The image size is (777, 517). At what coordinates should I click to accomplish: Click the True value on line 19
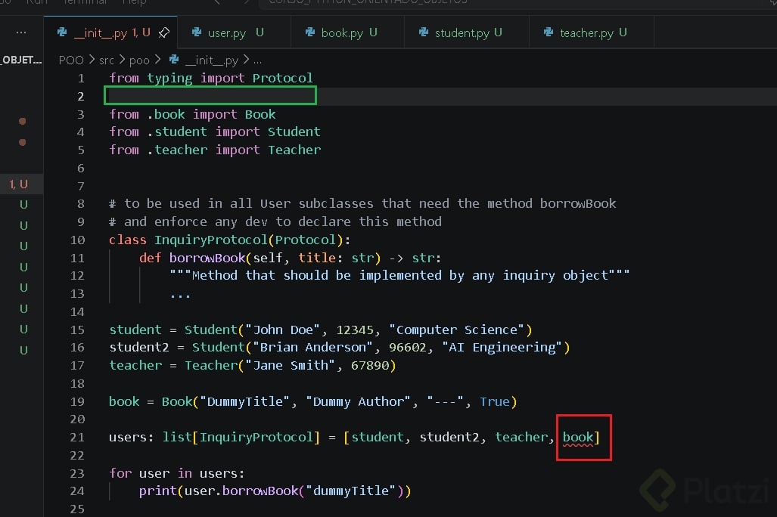point(494,401)
